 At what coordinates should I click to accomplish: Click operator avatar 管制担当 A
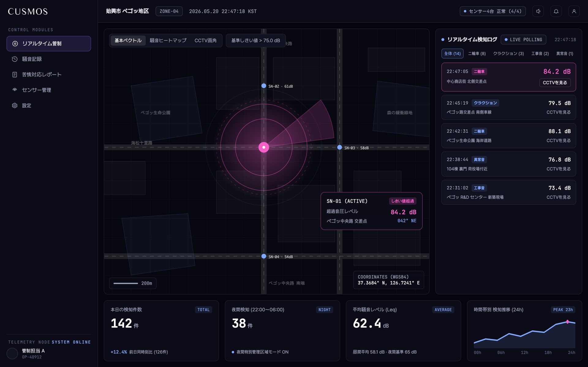(12, 354)
